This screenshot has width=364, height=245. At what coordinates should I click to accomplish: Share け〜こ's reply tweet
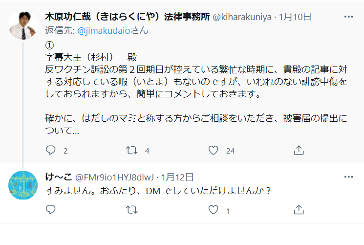point(299,210)
